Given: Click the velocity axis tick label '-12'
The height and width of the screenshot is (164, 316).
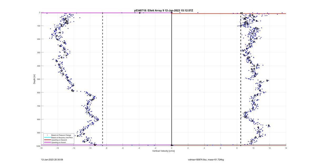Looking at the screenshot, I should 74,148.
